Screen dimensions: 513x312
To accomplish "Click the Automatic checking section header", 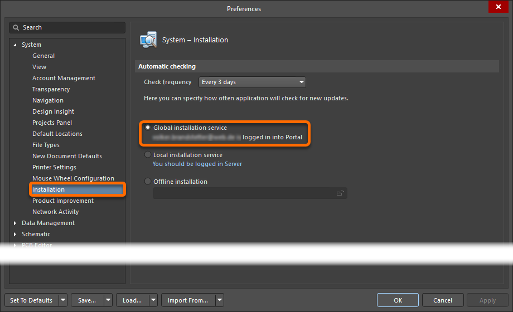I will (317, 66).
